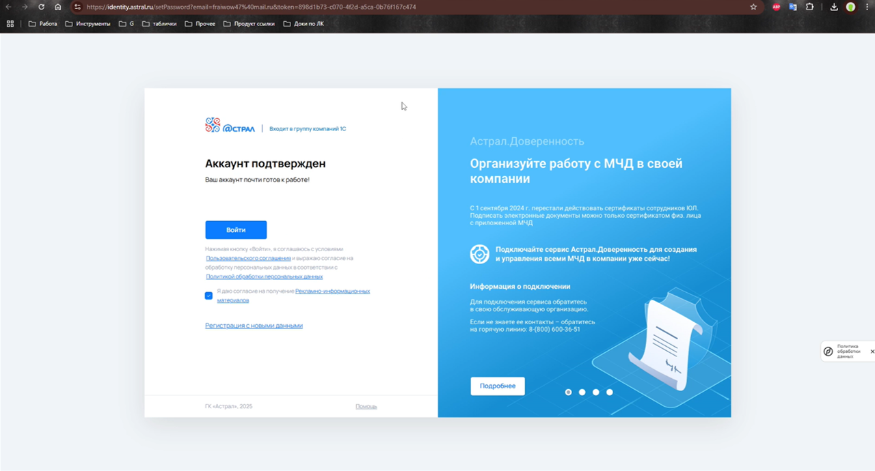Reload the page with the refresh icon
Screen dimensions: 875x471
tap(41, 7)
